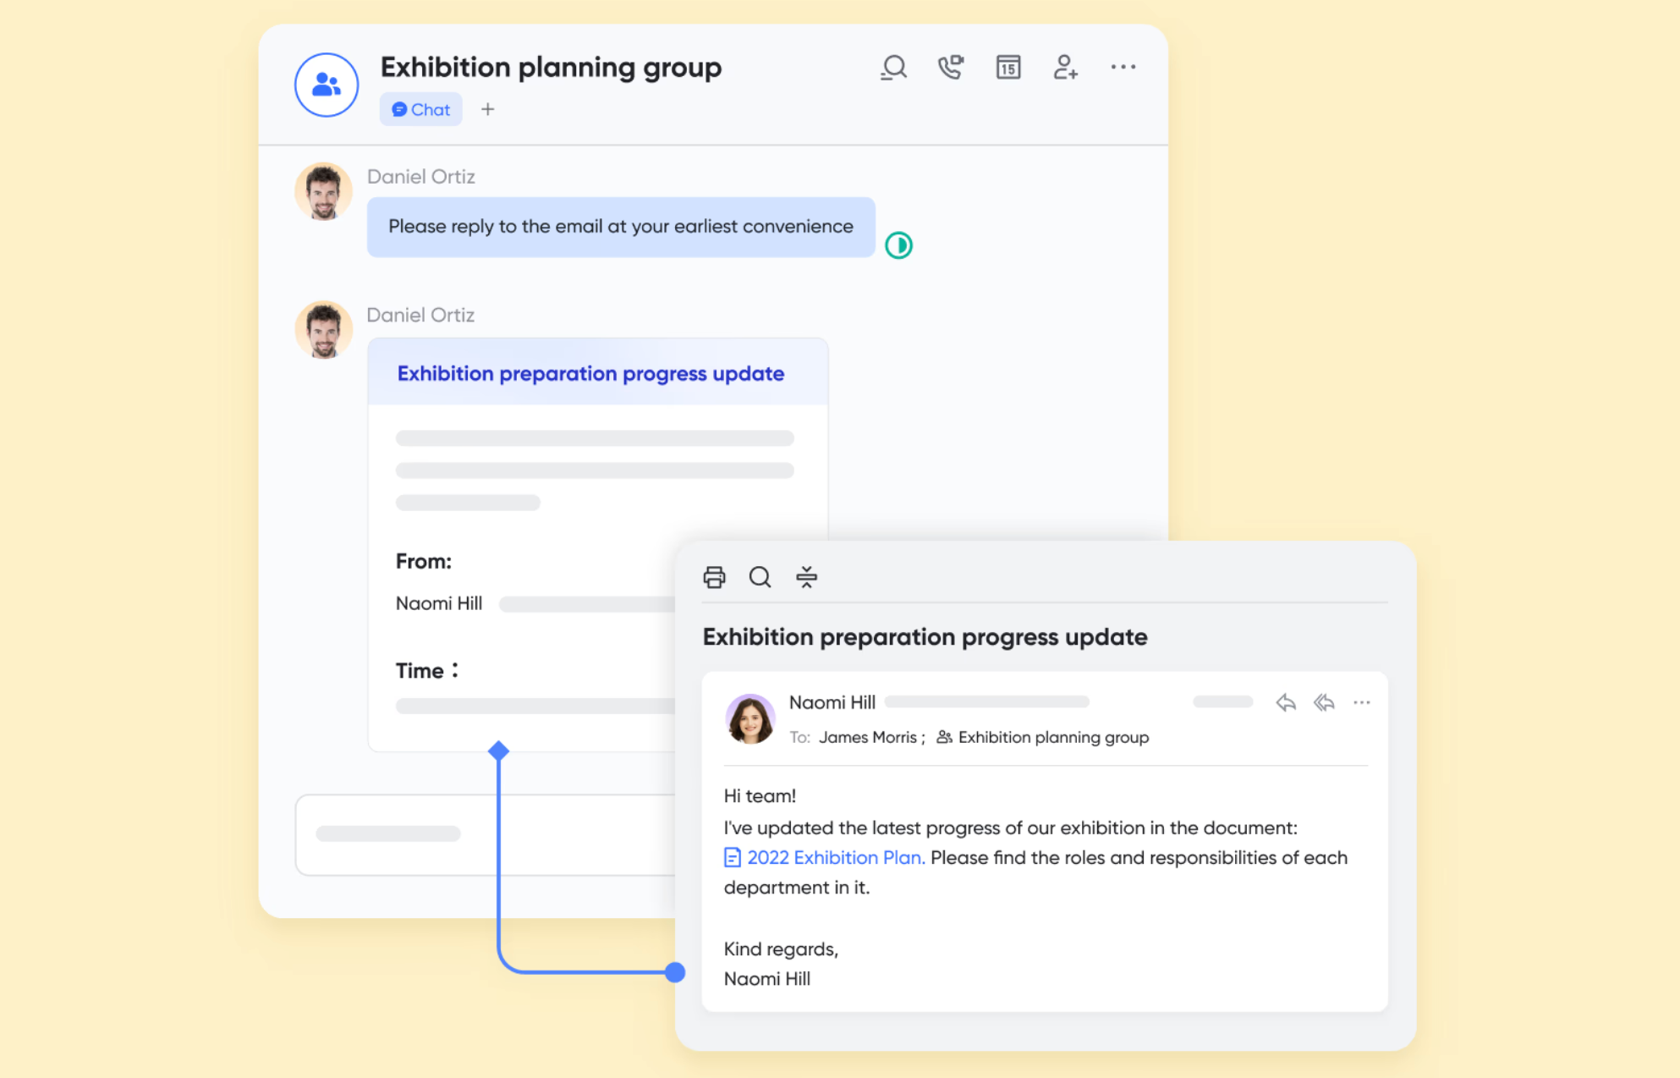1680x1078 pixels.
Task: Open the Exhibition preparation progress update card title
Action: click(590, 373)
